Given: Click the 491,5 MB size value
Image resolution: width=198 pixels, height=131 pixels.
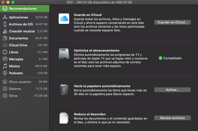Looking at the screenshot, I should click(x=41, y=66).
